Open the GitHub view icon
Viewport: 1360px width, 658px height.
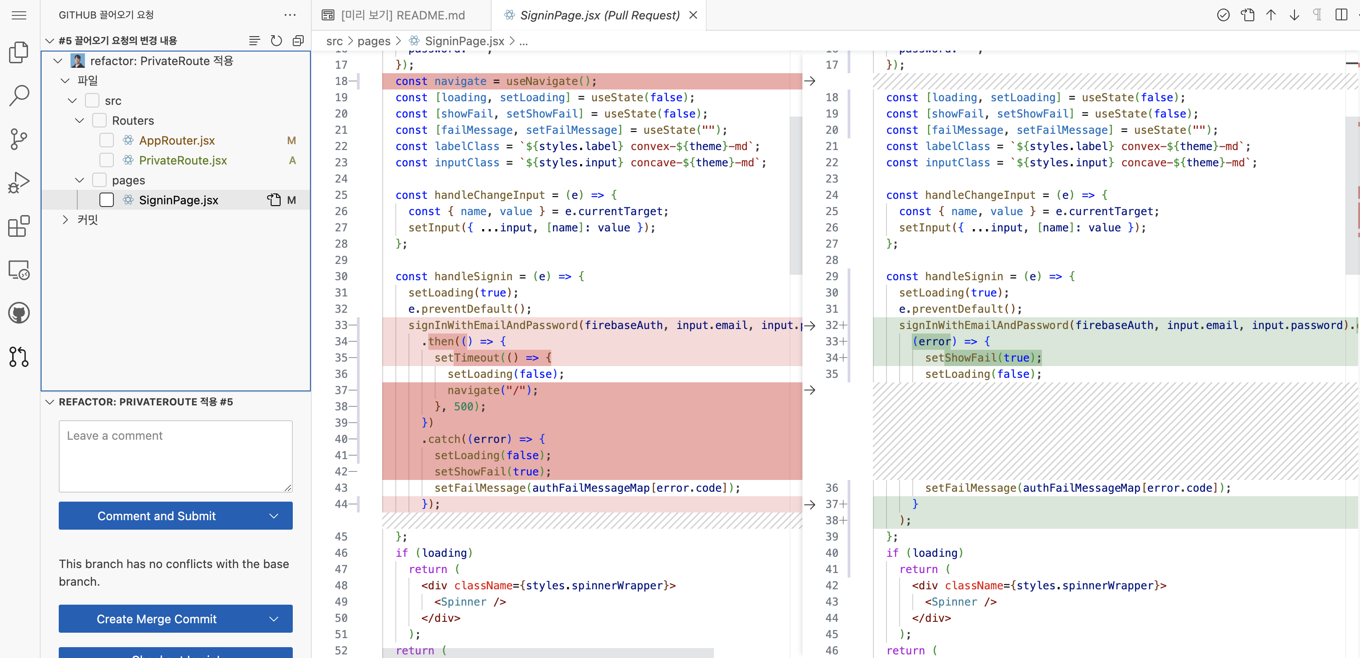(19, 313)
